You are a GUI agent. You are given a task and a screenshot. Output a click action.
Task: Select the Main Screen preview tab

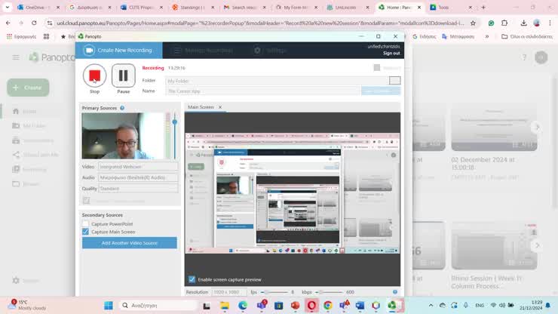coord(201,107)
